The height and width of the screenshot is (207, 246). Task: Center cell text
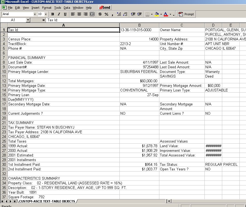pyautogui.click(x=79, y=14)
